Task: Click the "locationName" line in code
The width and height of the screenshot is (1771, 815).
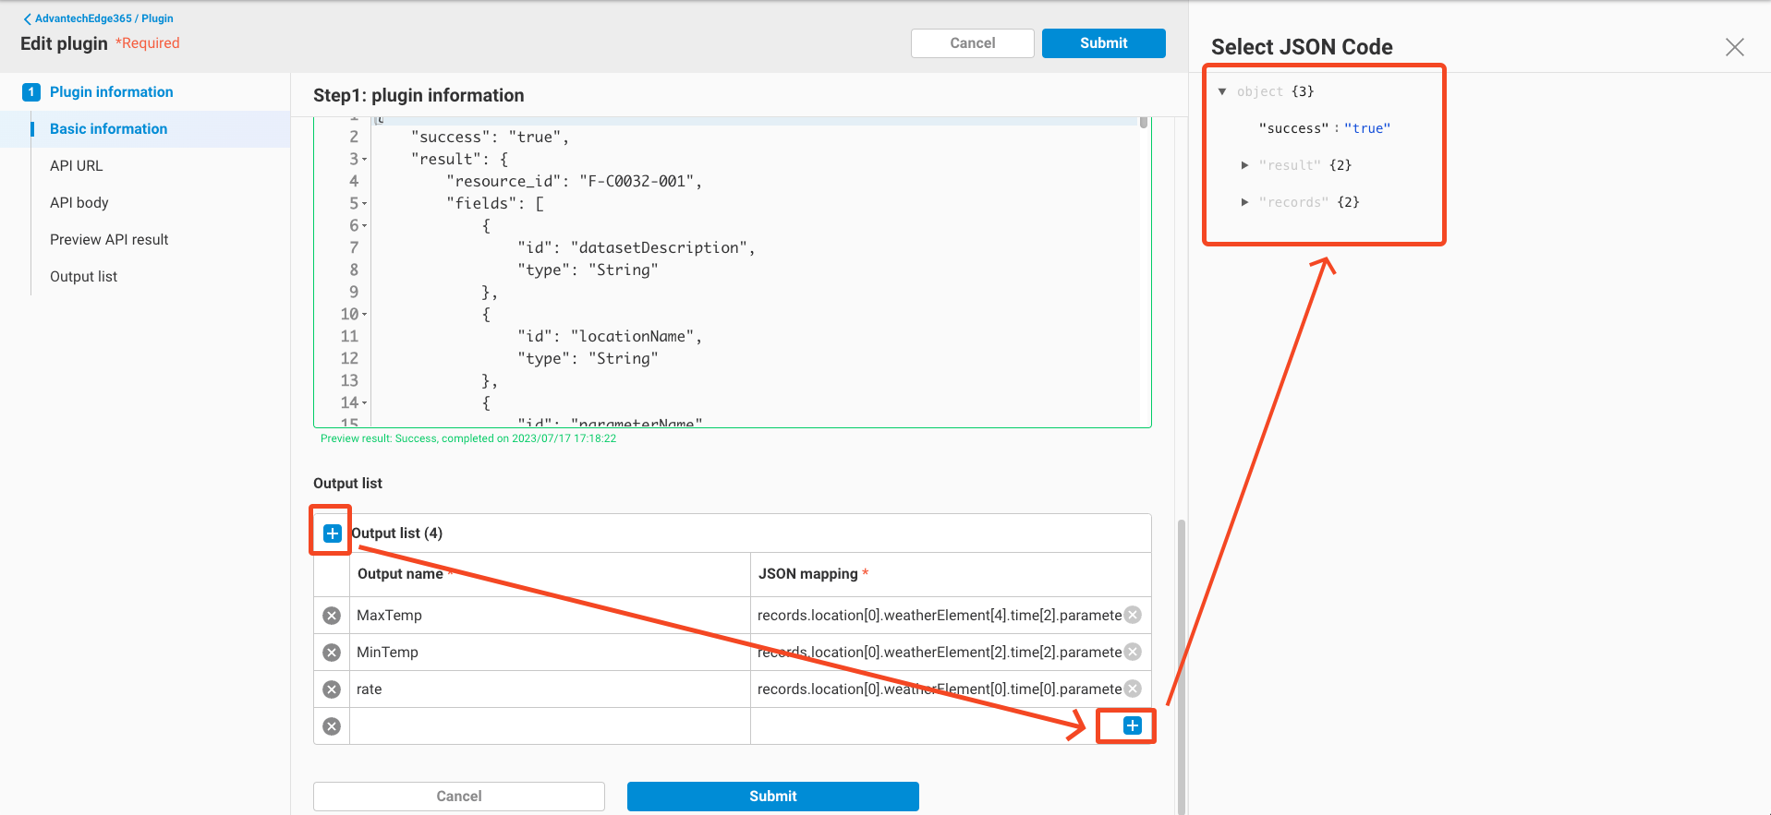Action: pos(610,337)
